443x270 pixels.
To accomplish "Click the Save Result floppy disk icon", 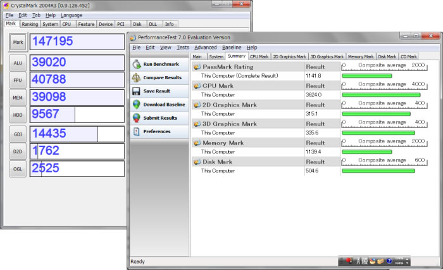I will coord(136,91).
